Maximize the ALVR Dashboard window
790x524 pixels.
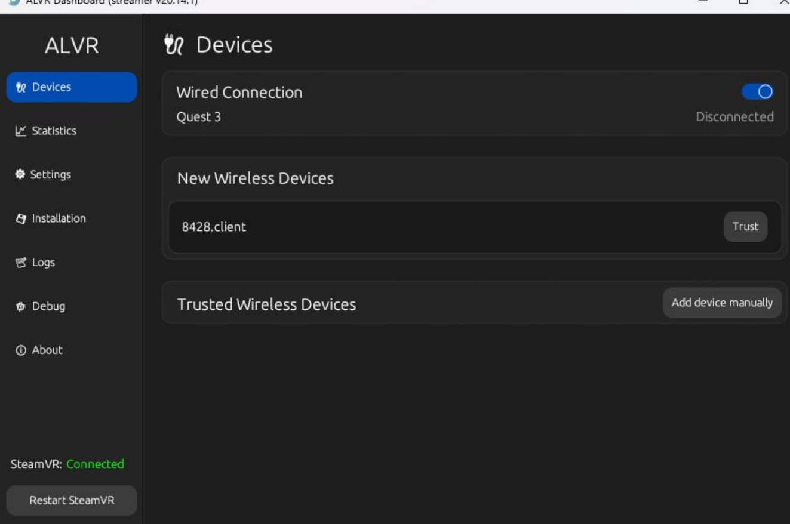pyautogui.click(x=743, y=2)
